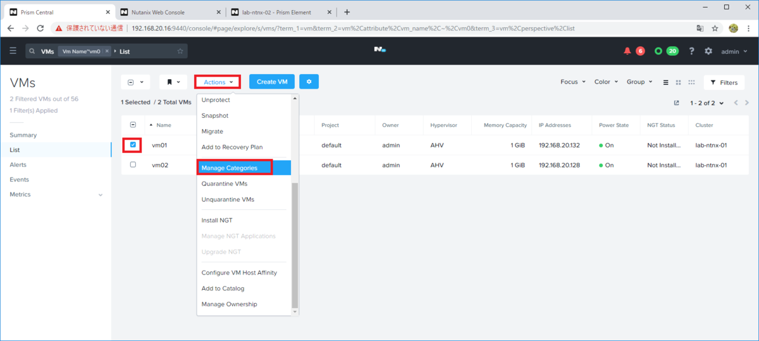The height and width of the screenshot is (341, 759).
Task: Open List in the sidebar
Action: 15,150
